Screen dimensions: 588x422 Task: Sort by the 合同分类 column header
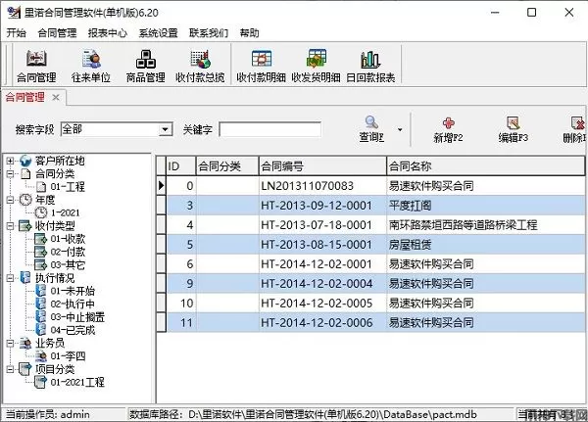227,166
